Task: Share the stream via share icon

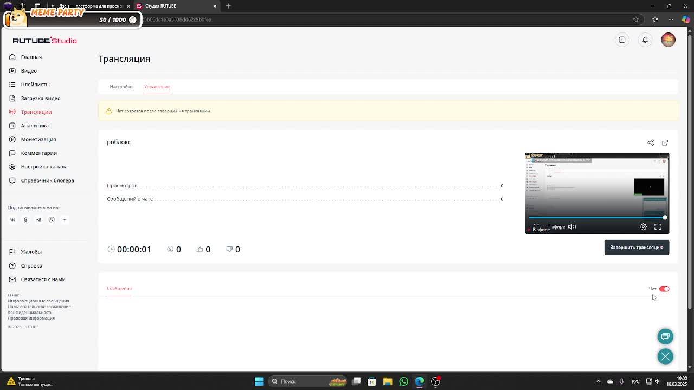Action: 651,142
